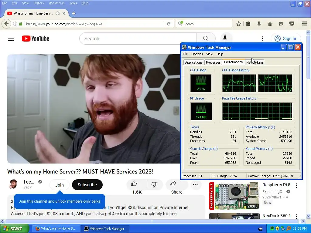Mute the tab using its speaker icon
The width and height of the screenshot is (311, 233).
pyautogui.click(x=58, y=13)
